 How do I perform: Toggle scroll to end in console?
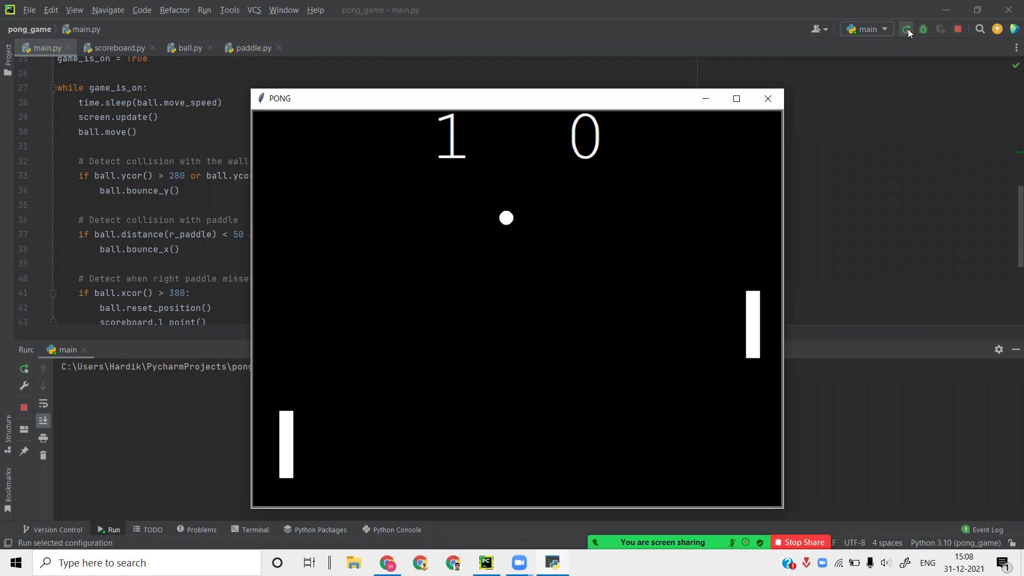pos(43,421)
